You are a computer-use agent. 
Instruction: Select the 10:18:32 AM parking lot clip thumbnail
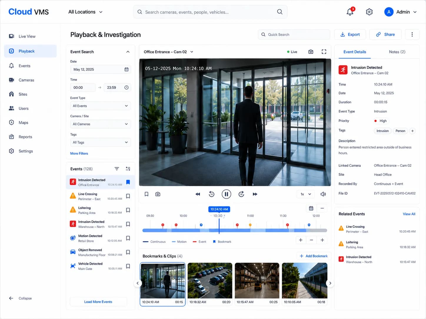point(210,284)
